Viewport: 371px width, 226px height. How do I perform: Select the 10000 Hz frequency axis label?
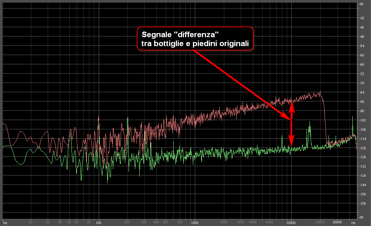click(291, 223)
